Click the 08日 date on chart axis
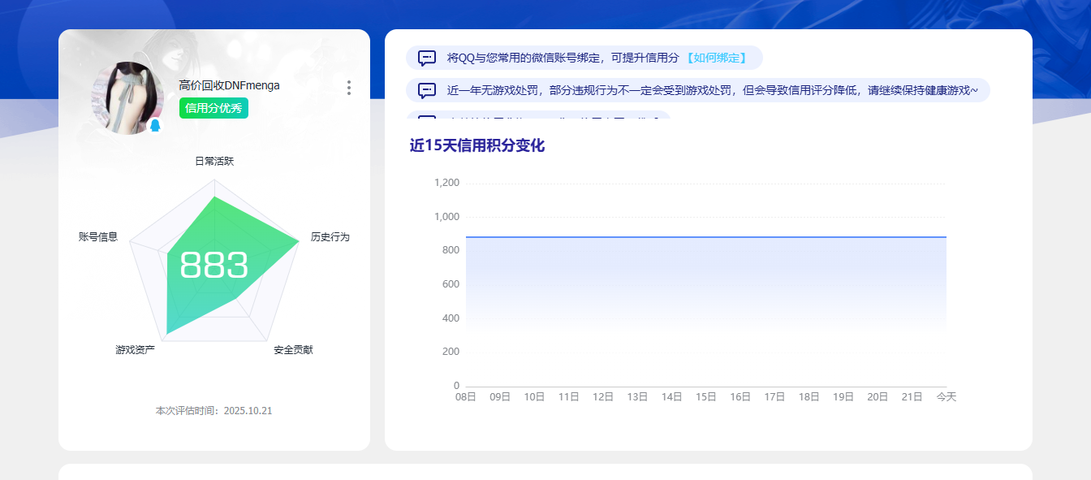This screenshot has width=1091, height=480. pos(466,397)
